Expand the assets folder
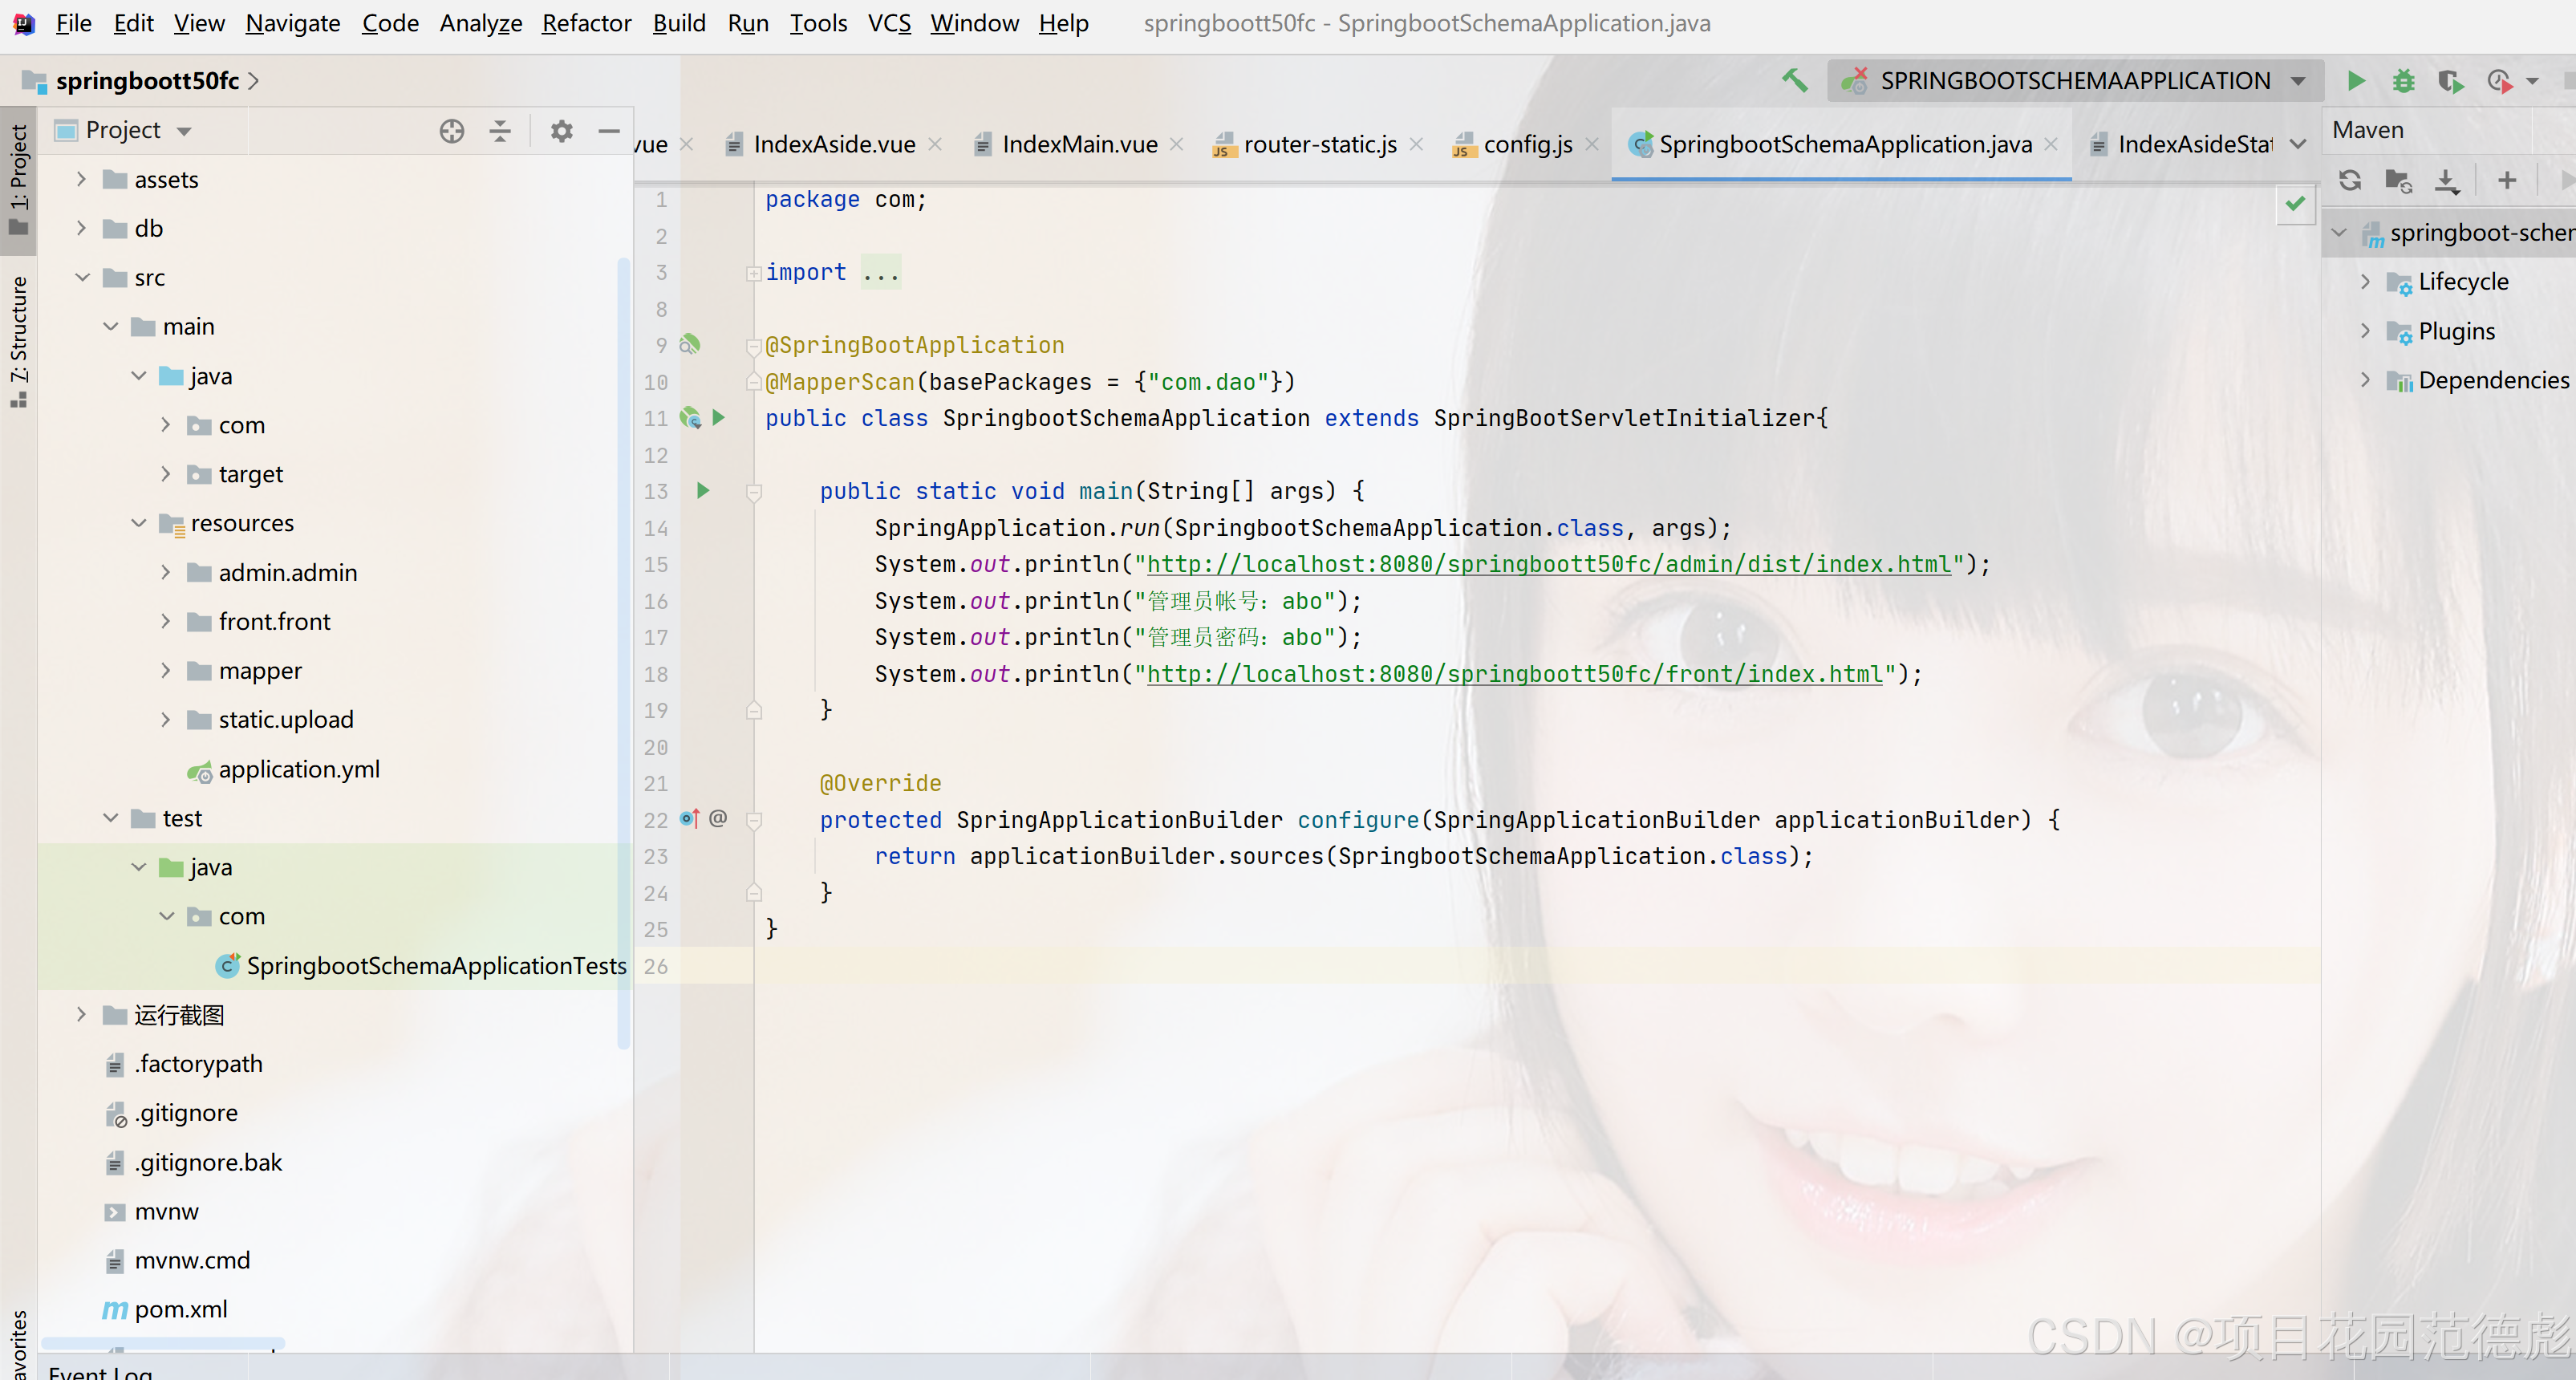2576x1380 pixels. pos(82,179)
